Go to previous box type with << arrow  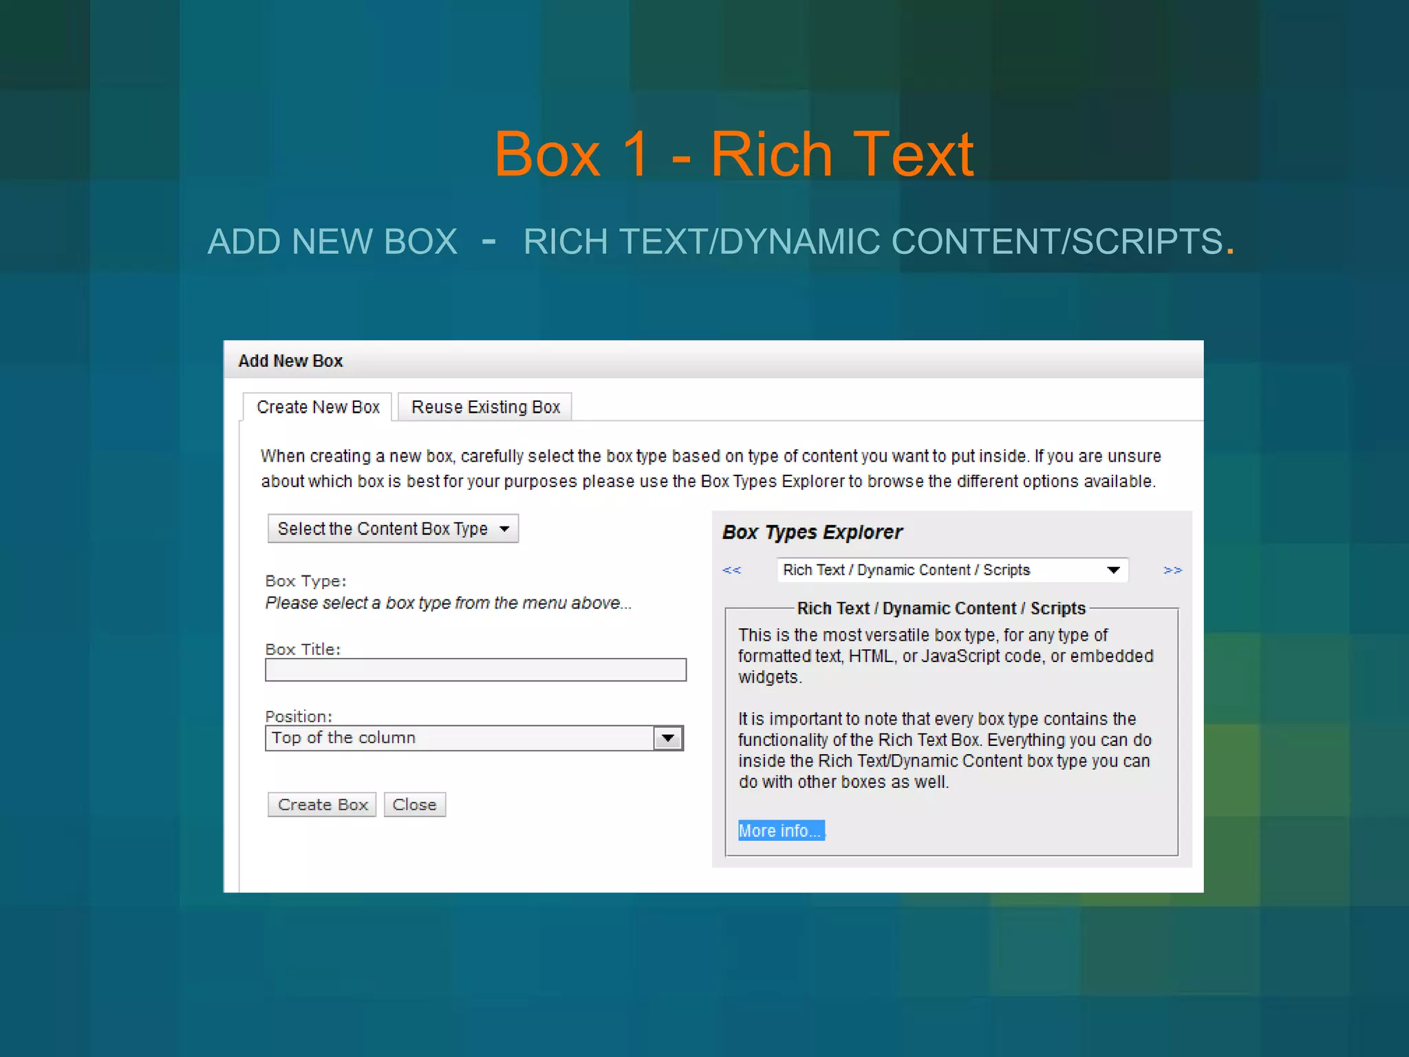click(x=731, y=570)
